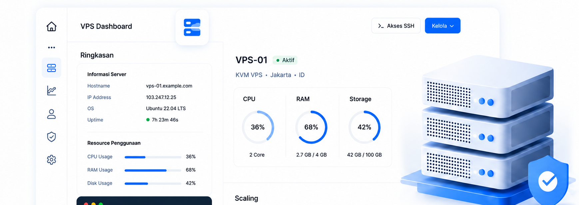Open the settings gear icon in sidebar

pyautogui.click(x=51, y=160)
